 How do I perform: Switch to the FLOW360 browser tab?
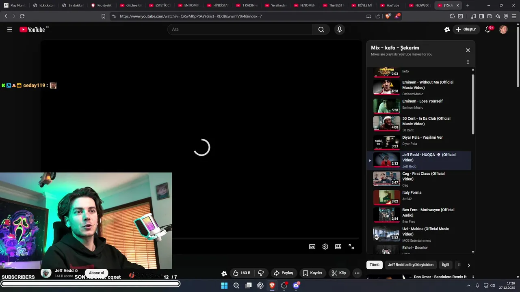point(420,5)
